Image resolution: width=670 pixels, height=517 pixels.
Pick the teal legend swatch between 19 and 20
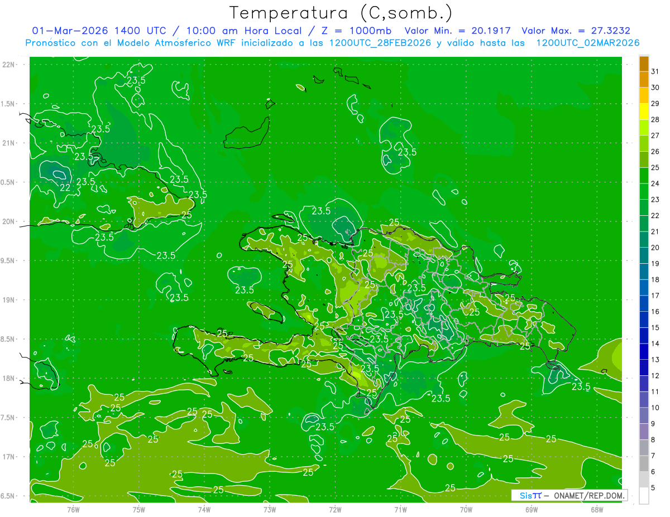click(x=644, y=255)
